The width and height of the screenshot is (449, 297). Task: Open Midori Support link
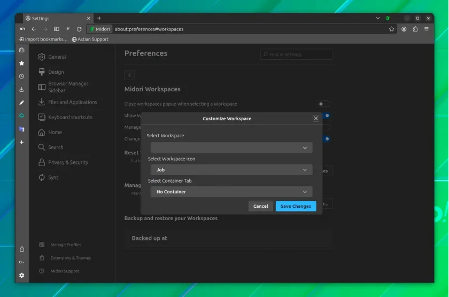[x=59, y=271]
